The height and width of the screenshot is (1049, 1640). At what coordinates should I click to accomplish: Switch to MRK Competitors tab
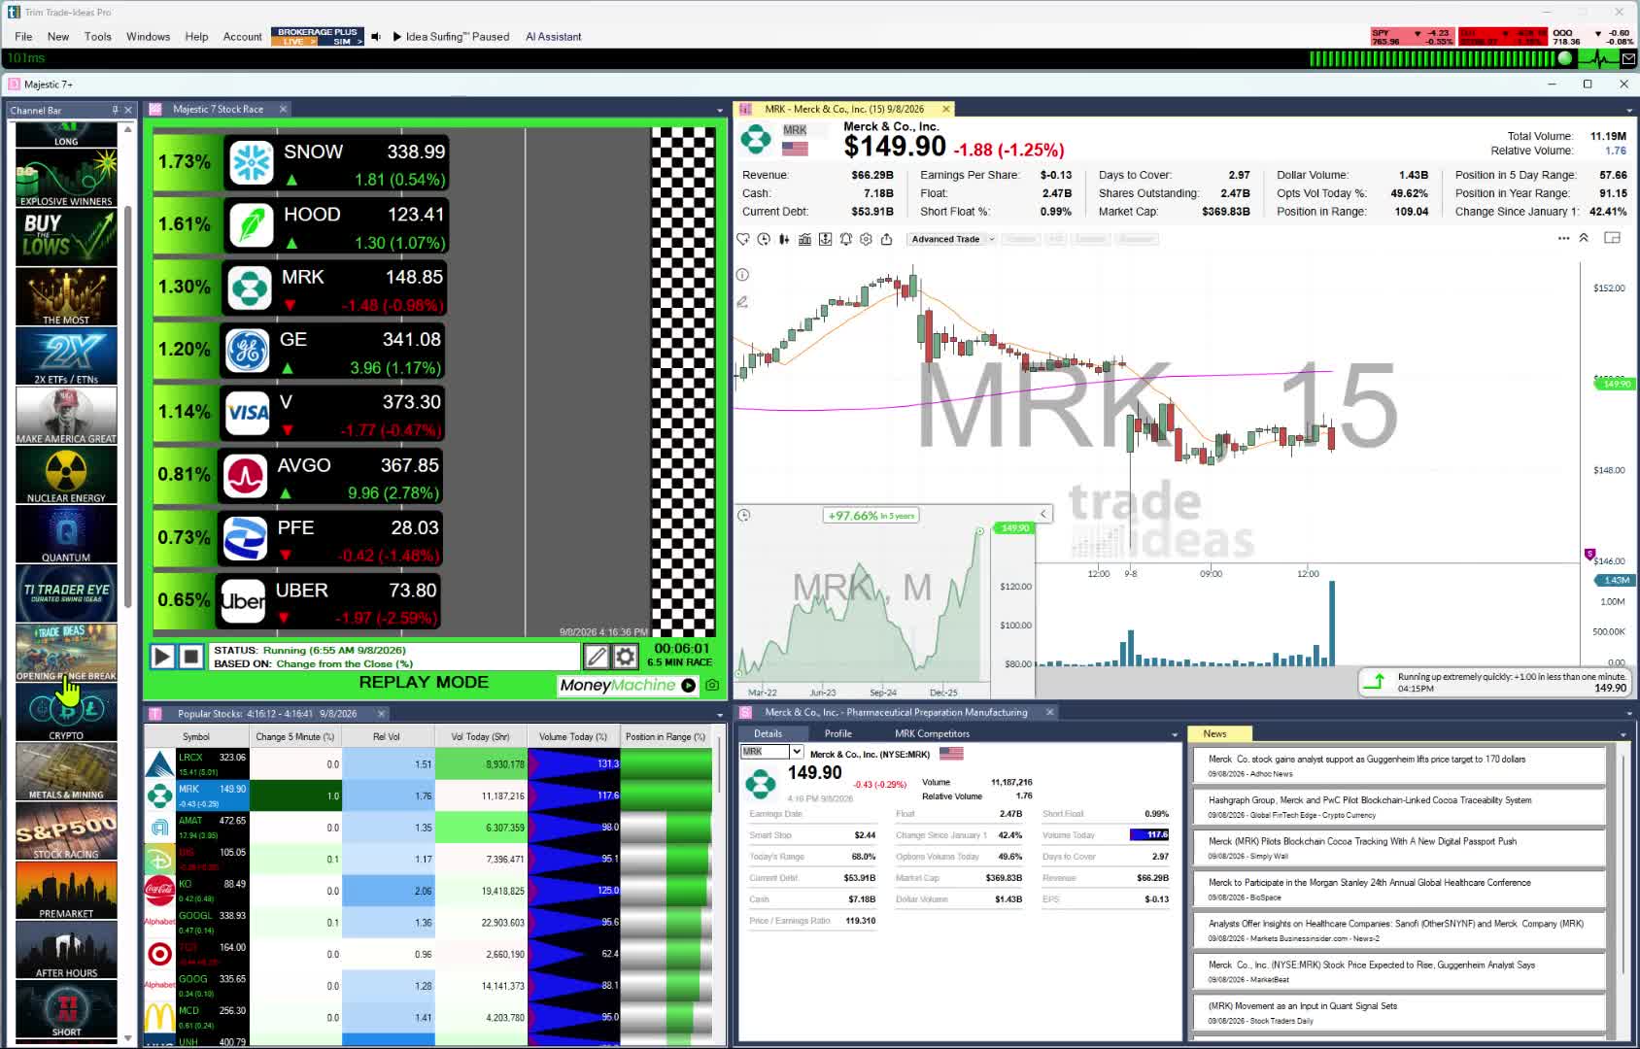click(x=932, y=733)
